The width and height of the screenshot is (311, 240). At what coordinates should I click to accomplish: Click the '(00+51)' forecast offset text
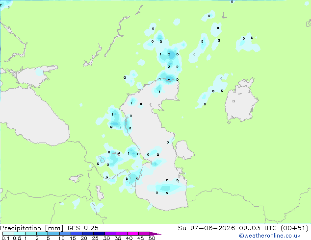tap(294, 228)
